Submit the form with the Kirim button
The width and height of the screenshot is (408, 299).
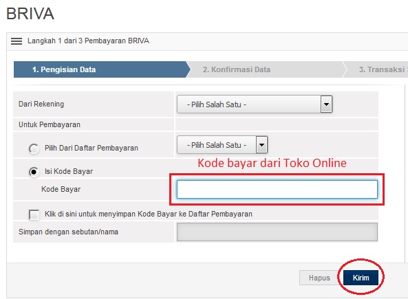[x=361, y=278]
